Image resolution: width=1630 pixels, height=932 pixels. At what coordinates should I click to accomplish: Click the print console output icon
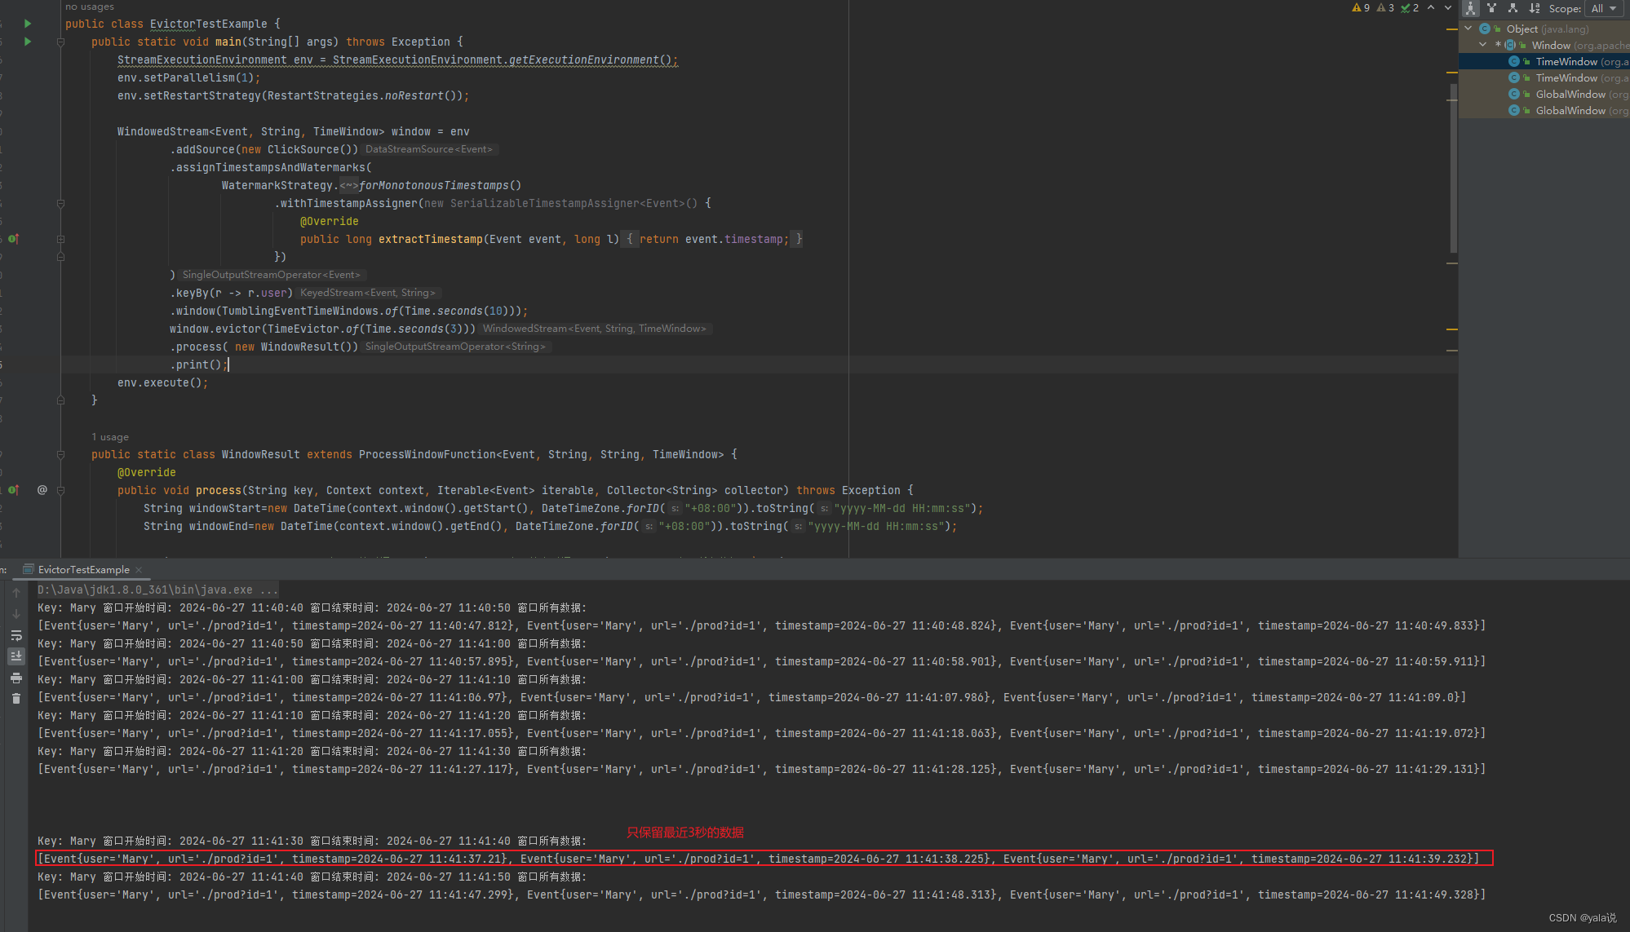pos(16,678)
